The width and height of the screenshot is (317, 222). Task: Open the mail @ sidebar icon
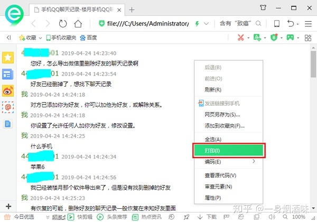coord(8,107)
